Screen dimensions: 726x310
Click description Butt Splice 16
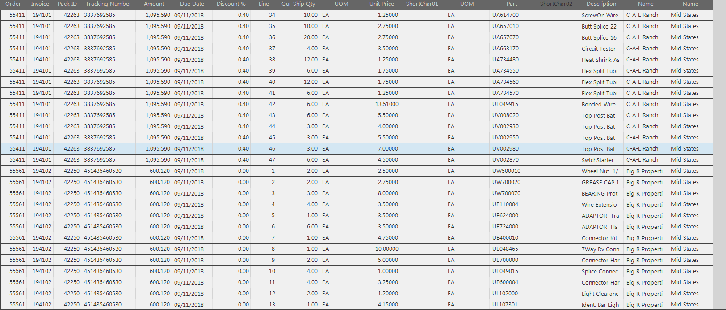tap(599, 37)
